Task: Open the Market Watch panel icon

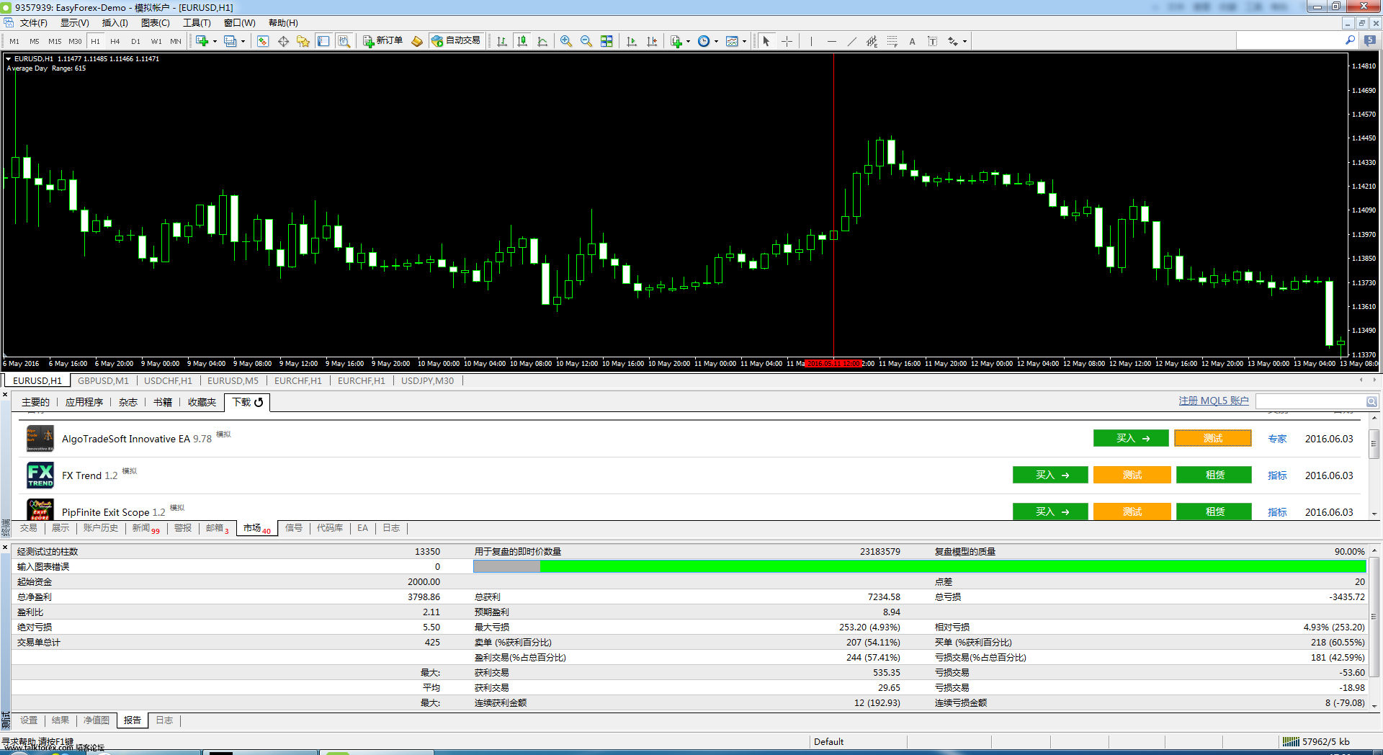Action: (x=263, y=41)
